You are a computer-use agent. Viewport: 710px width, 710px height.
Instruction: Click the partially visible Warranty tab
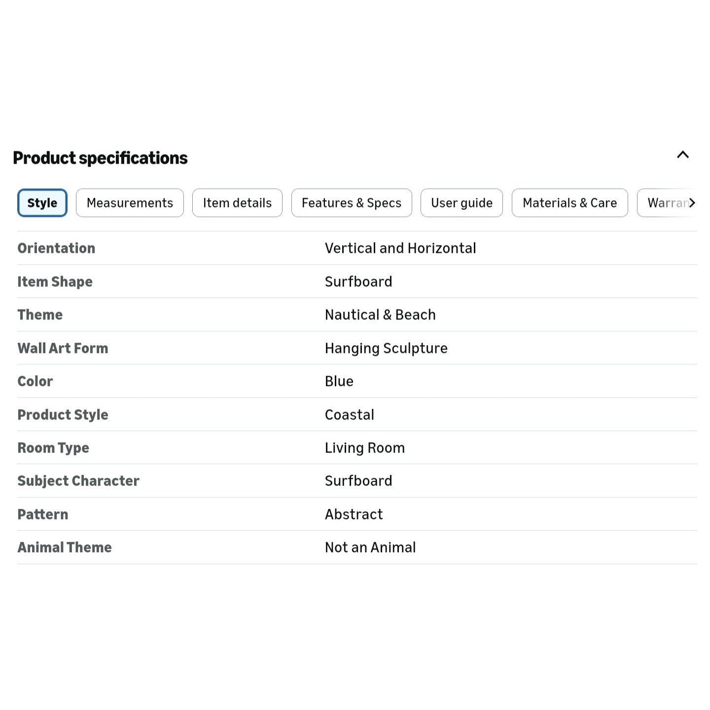pos(666,203)
